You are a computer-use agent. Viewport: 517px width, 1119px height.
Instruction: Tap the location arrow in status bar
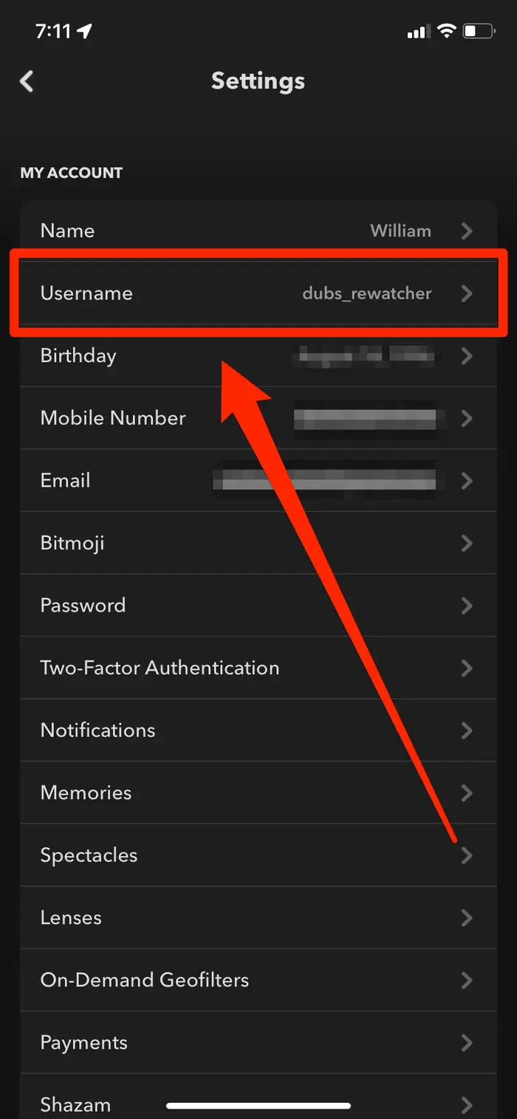[85, 31]
